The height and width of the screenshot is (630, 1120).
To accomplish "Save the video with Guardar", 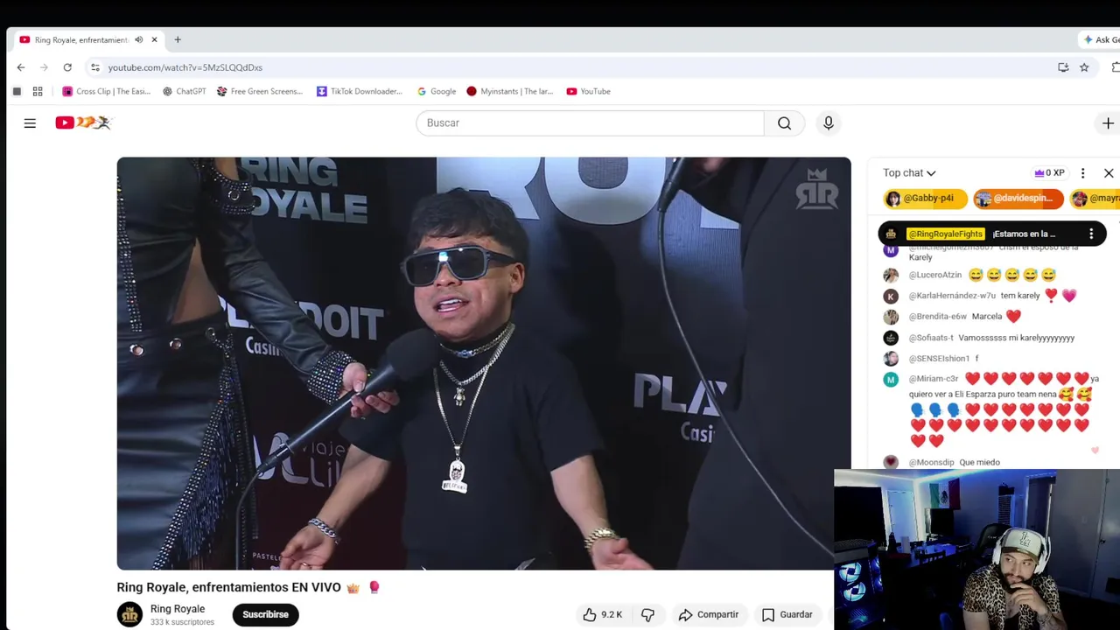I will pos(787,614).
